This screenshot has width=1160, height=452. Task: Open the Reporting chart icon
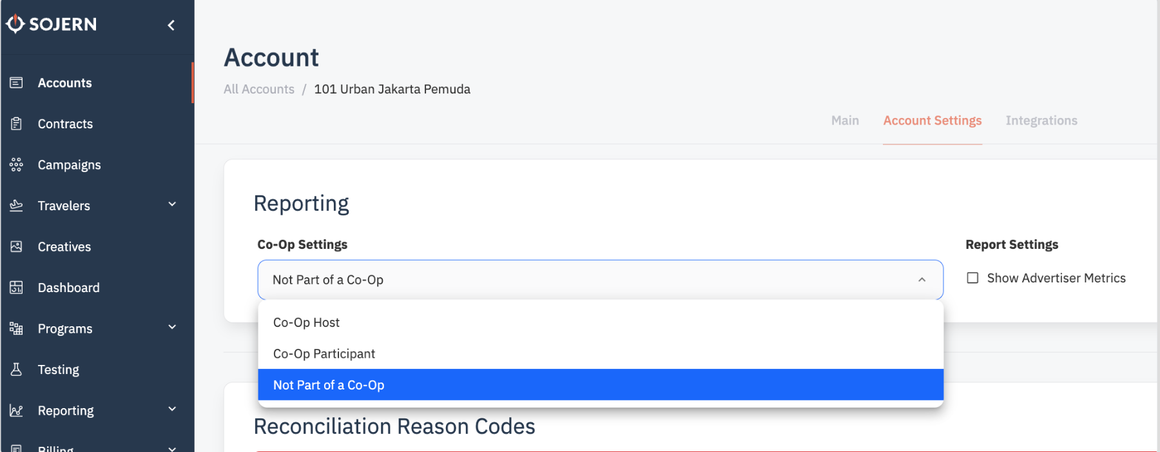coord(16,410)
